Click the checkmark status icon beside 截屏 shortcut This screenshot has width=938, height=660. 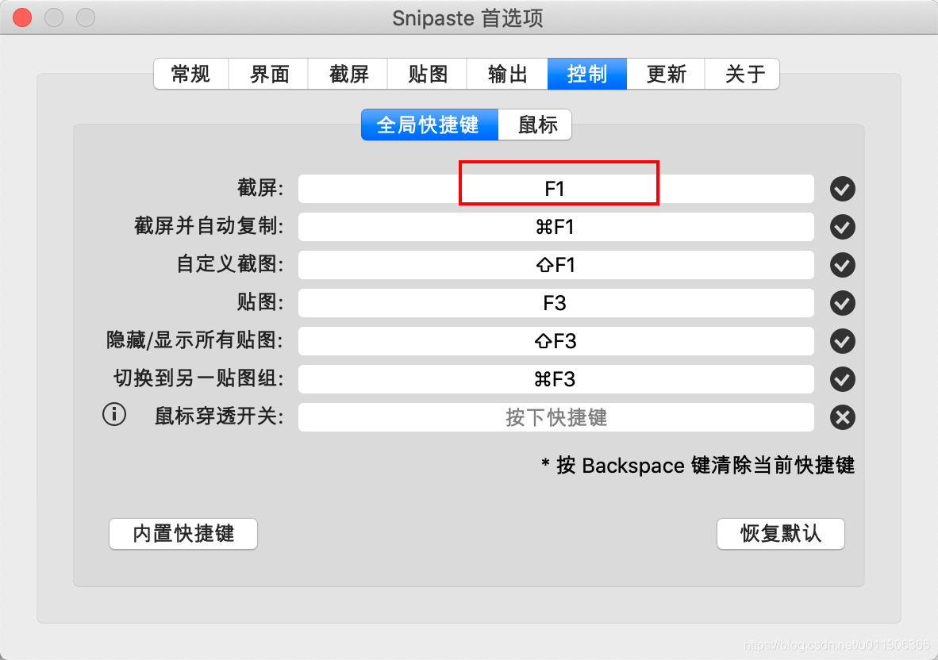(x=842, y=189)
